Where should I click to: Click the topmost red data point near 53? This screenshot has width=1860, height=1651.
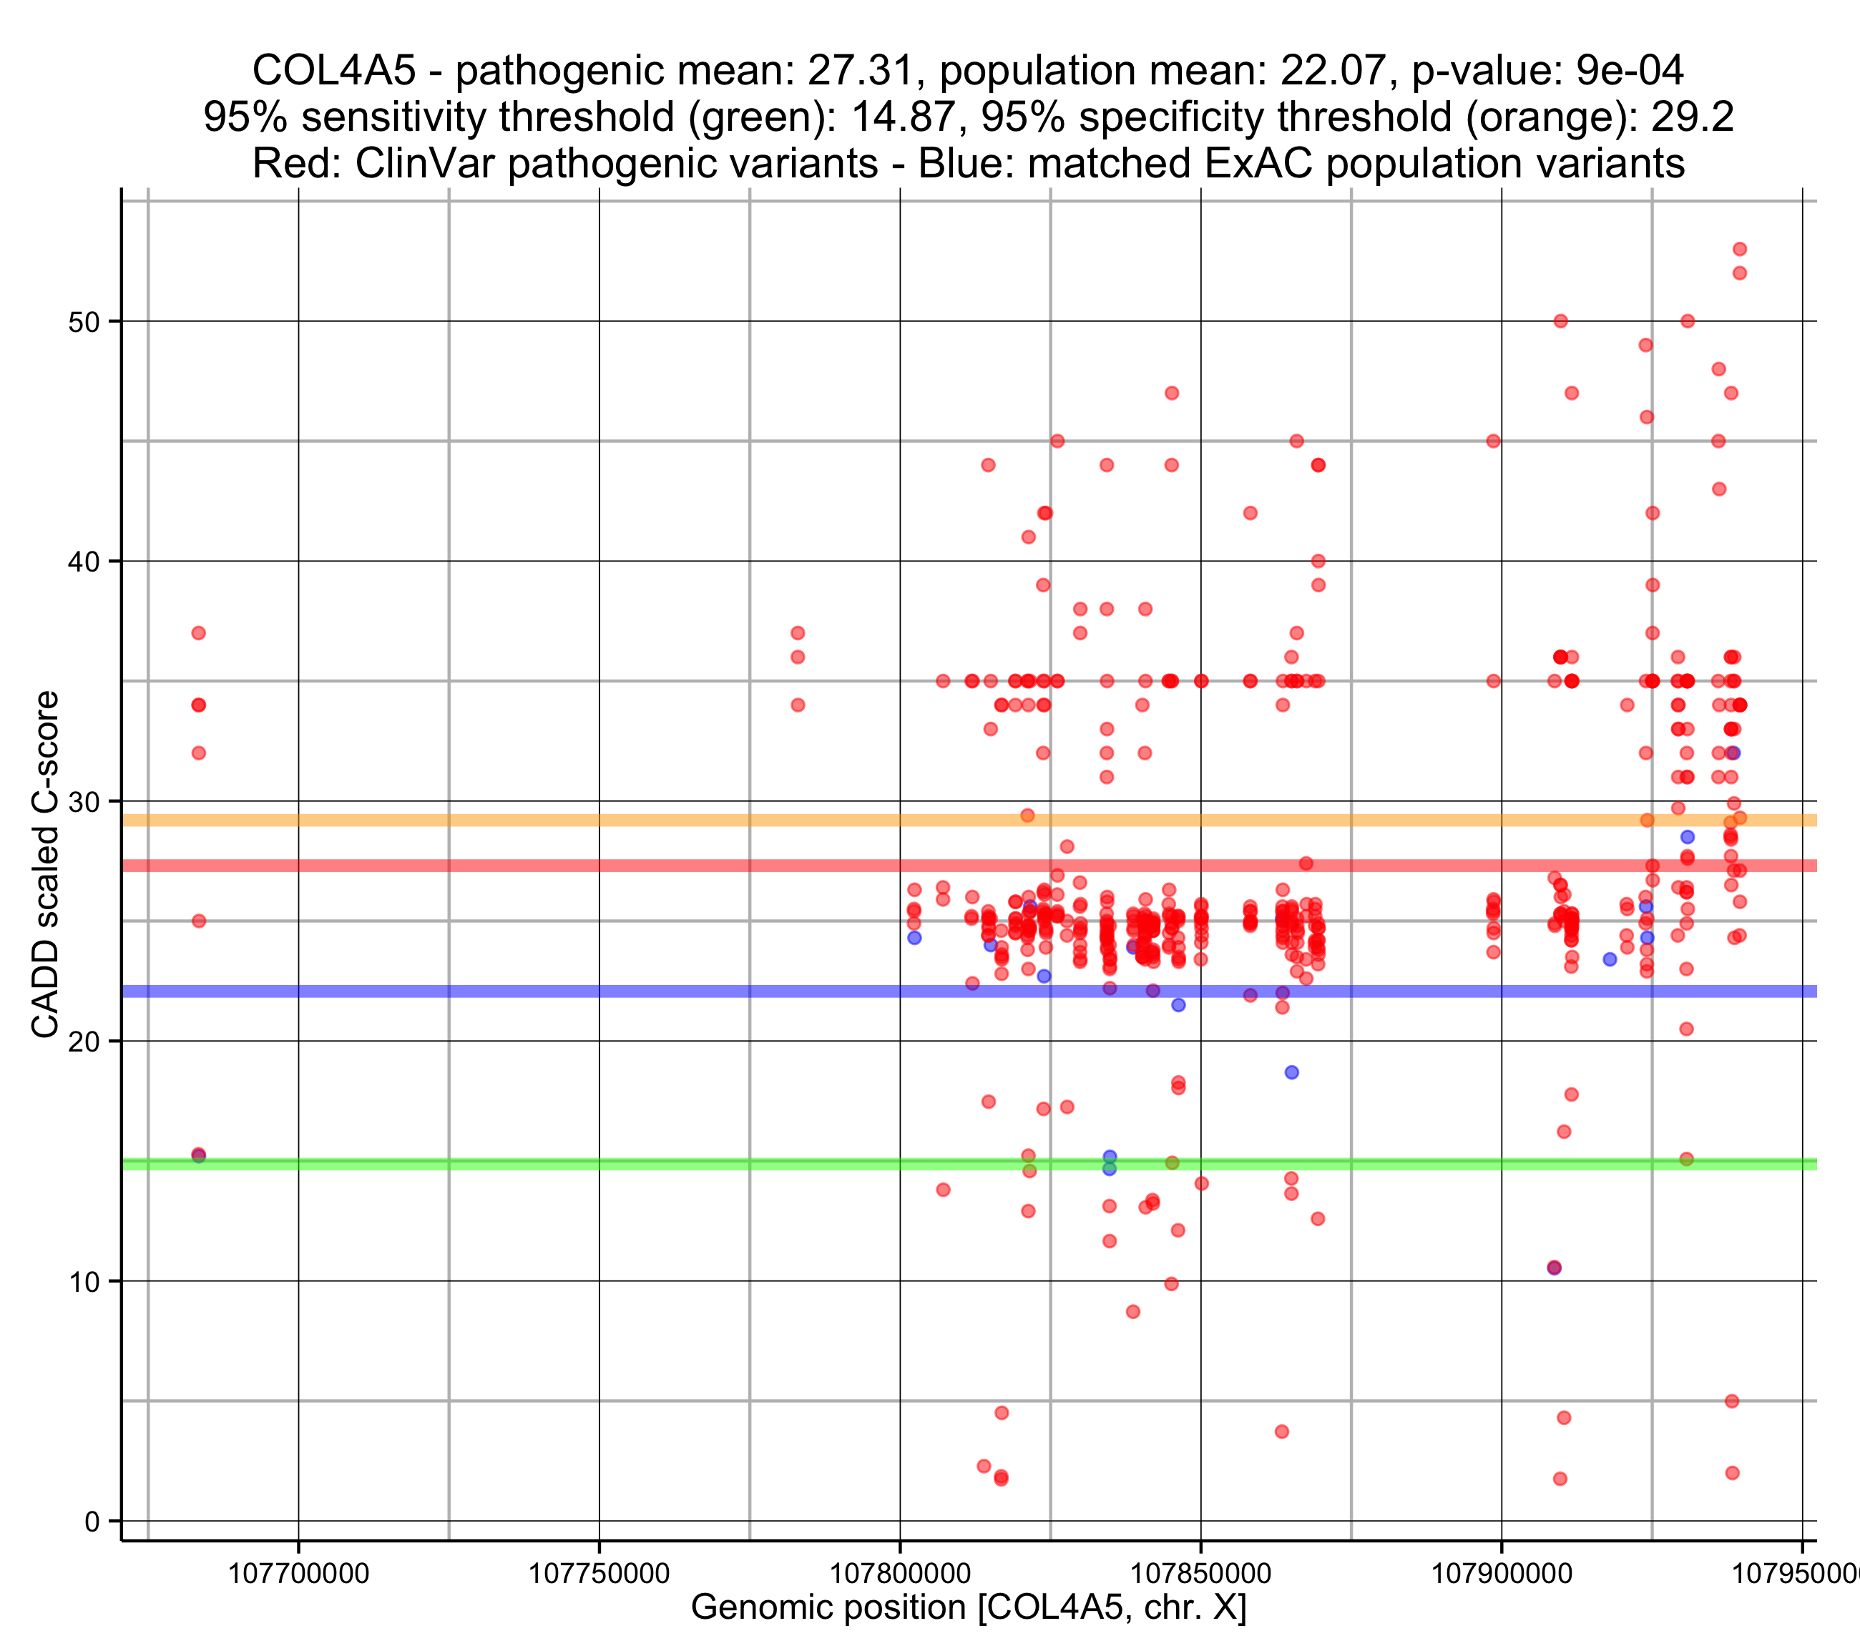tap(1739, 250)
